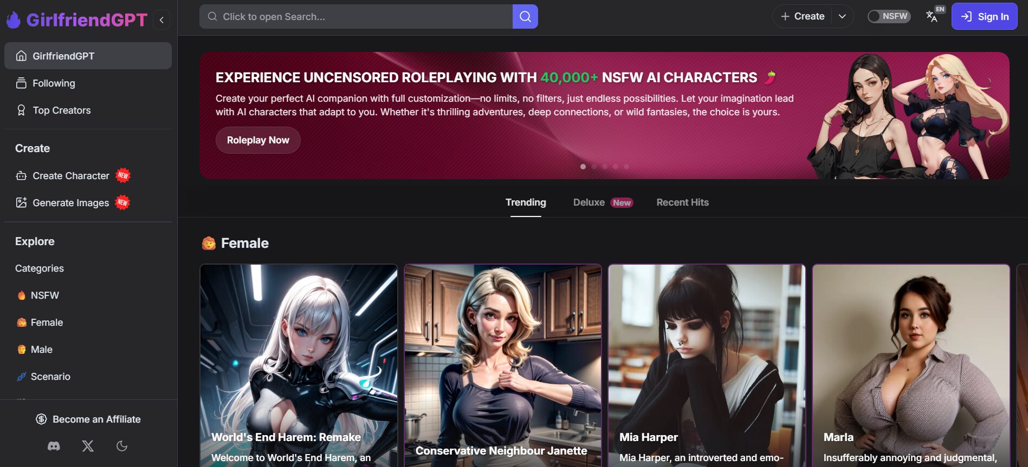Toggle the NSFW switch on
The height and width of the screenshot is (467, 1028).
(888, 17)
